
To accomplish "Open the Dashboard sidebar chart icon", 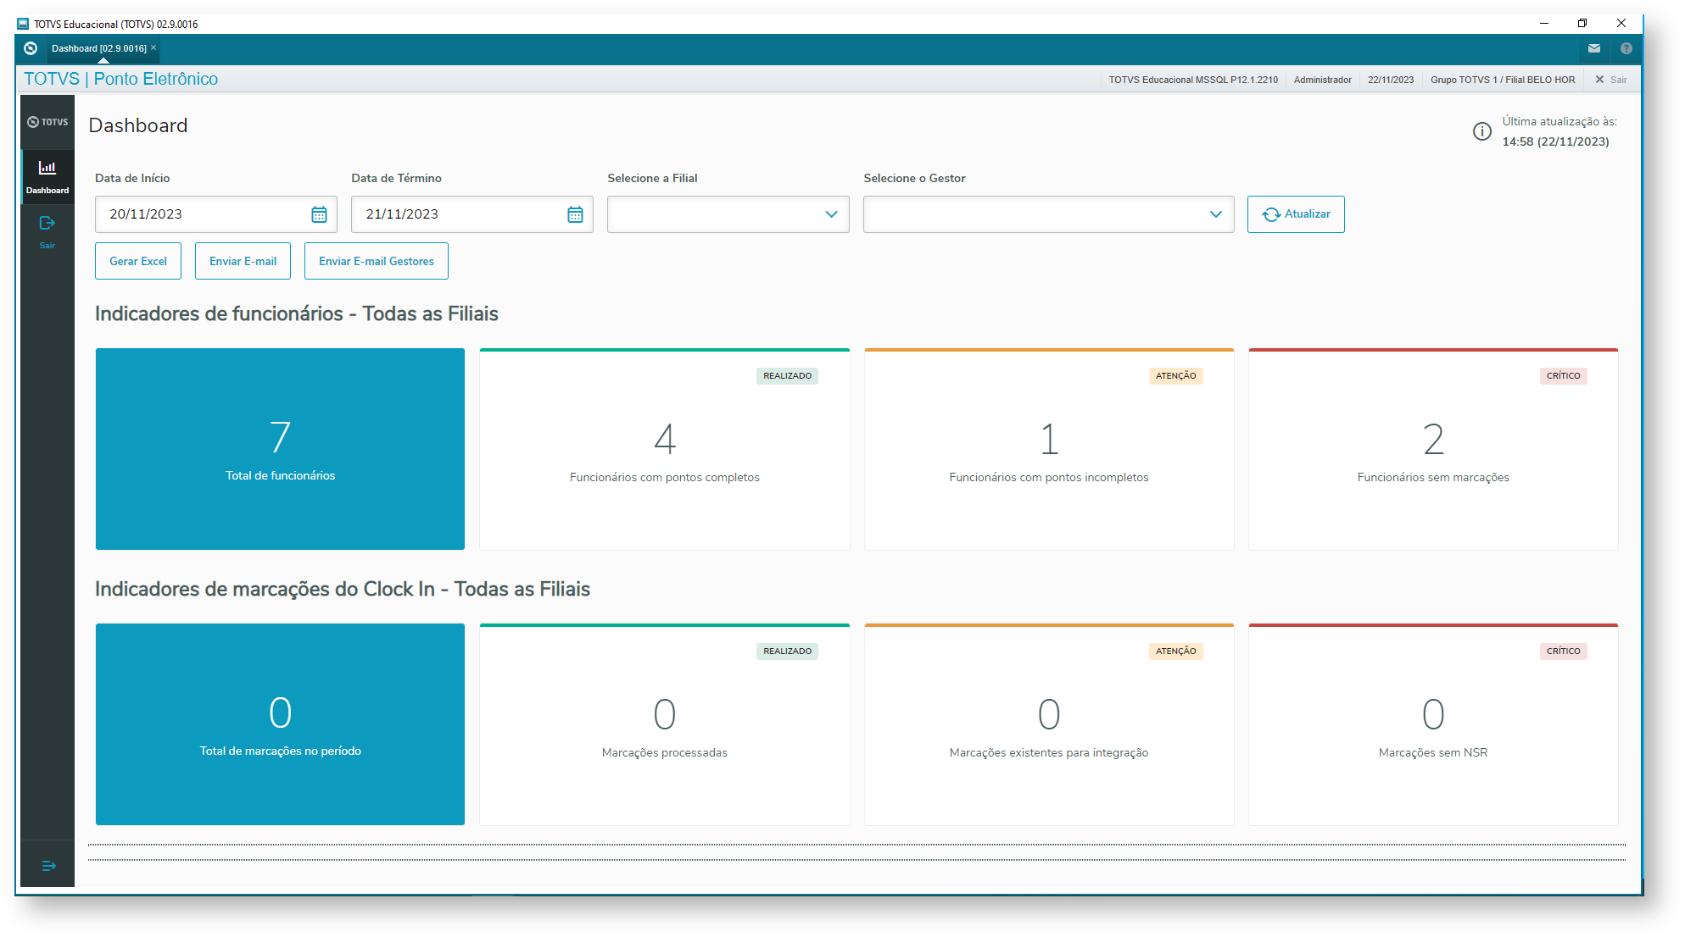I will (x=47, y=169).
